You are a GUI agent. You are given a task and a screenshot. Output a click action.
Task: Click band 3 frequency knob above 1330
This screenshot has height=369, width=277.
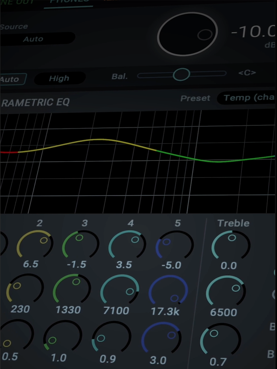pyautogui.click(x=72, y=289)
